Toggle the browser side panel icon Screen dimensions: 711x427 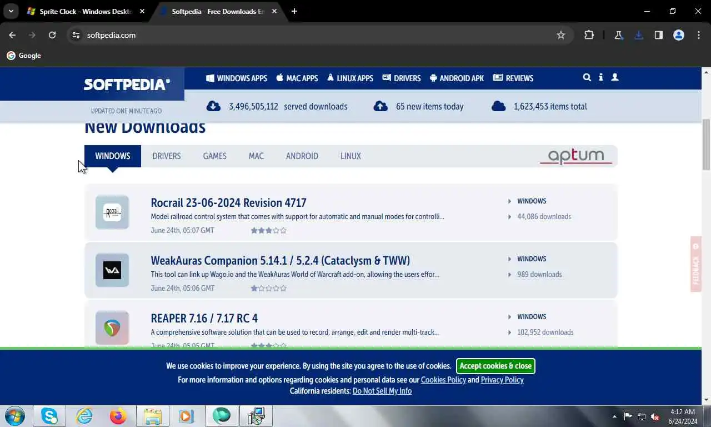click(659, 35)
